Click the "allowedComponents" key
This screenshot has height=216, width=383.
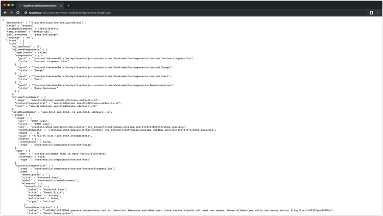[x=26, y=50]
